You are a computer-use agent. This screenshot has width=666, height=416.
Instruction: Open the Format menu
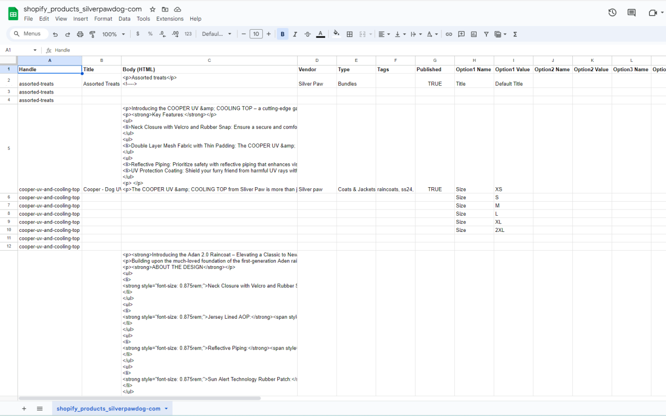click(103, 19)
